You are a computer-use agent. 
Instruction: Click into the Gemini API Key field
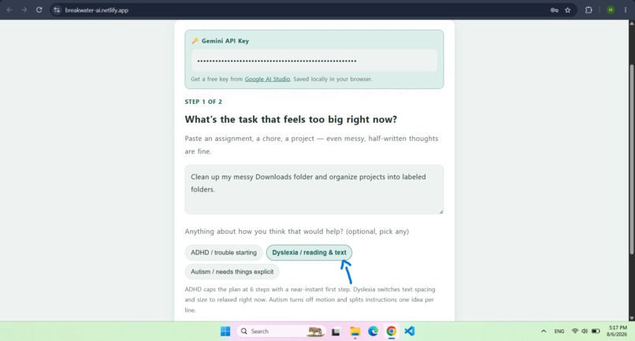click(314, 61)
